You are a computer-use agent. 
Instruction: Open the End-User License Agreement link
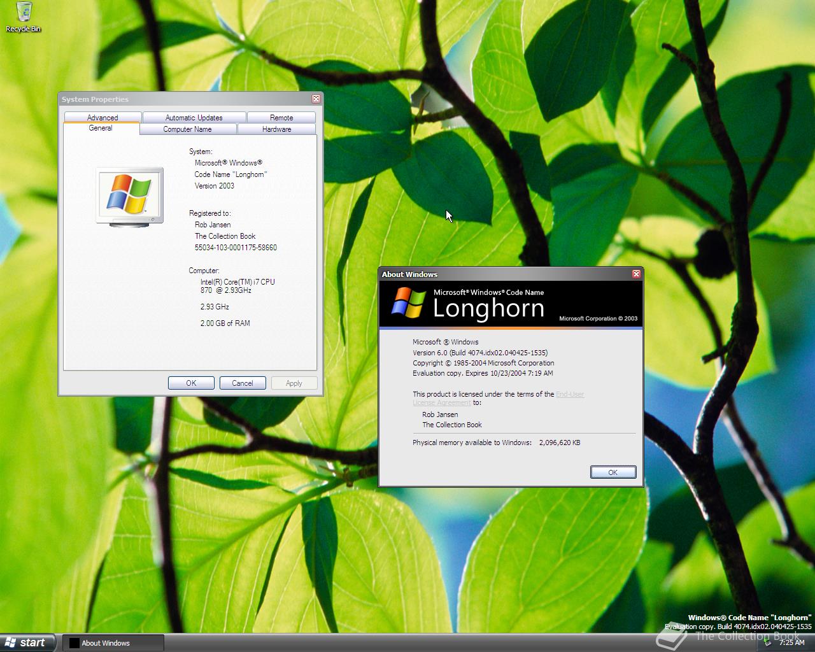pos(499,398)
